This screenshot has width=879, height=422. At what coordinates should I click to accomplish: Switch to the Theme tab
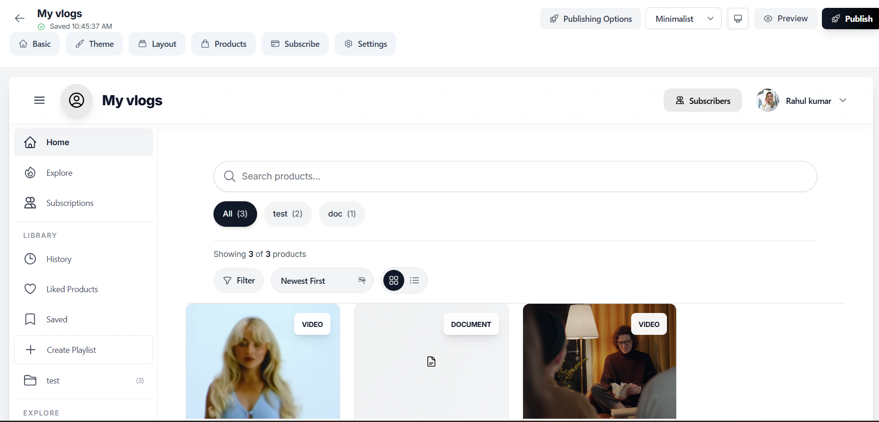coord(94,44)
